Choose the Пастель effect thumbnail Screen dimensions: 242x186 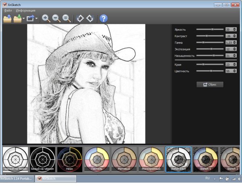pyautogui.click(x=97, y=159)
